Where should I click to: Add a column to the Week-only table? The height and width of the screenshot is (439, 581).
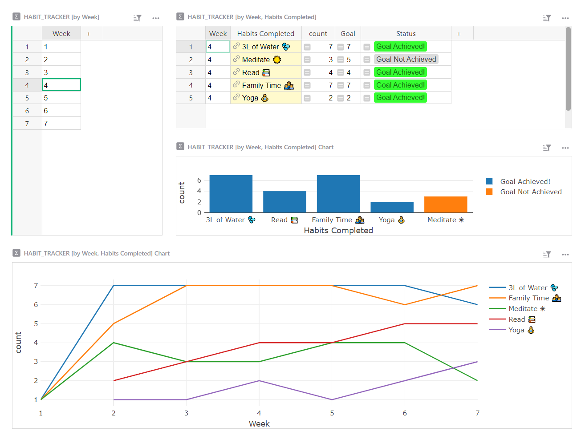89,34
